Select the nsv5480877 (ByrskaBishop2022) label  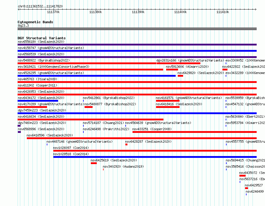[110, 104]
